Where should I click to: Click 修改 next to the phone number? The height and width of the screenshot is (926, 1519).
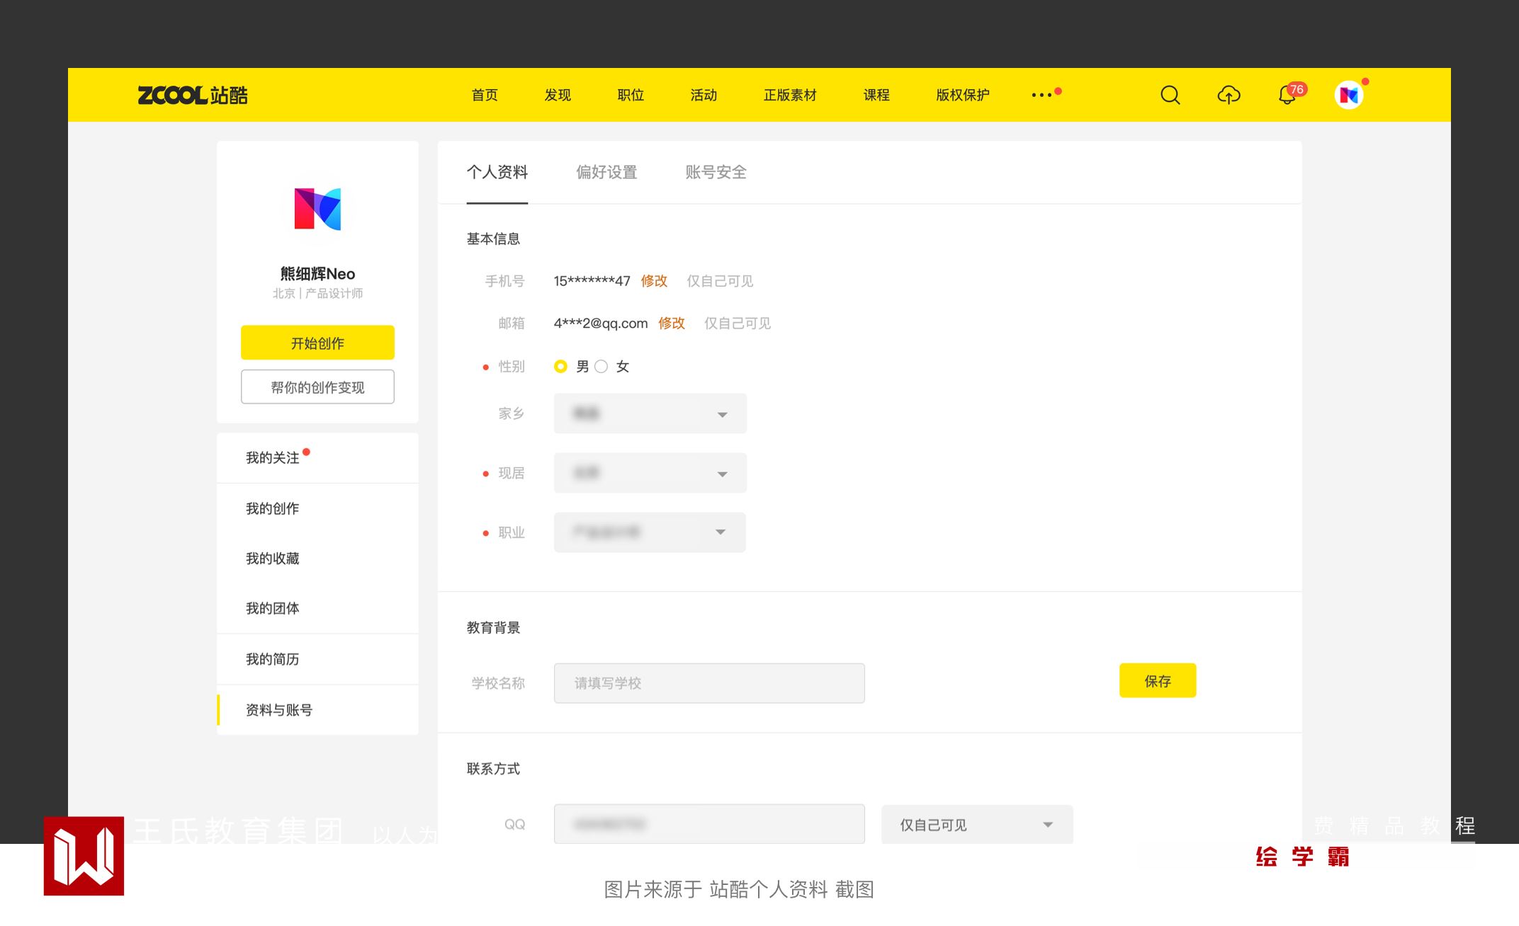click(x=654, y=281)
